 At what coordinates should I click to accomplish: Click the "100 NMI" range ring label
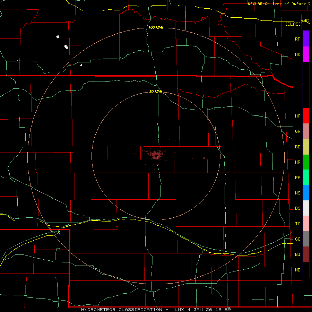click(x=156, y=27)
